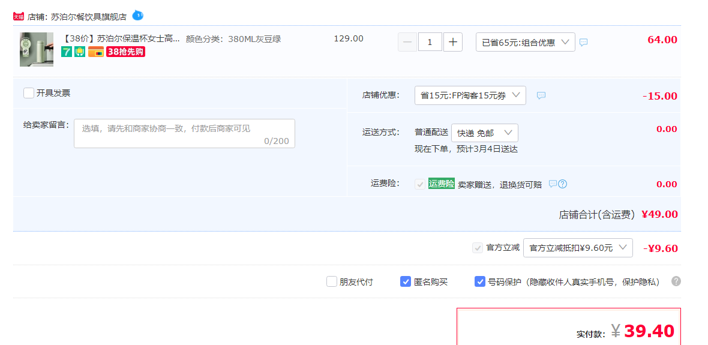Click the Tmall (天猫) logo icon
708x345 pixels.
tap(18, 17)
